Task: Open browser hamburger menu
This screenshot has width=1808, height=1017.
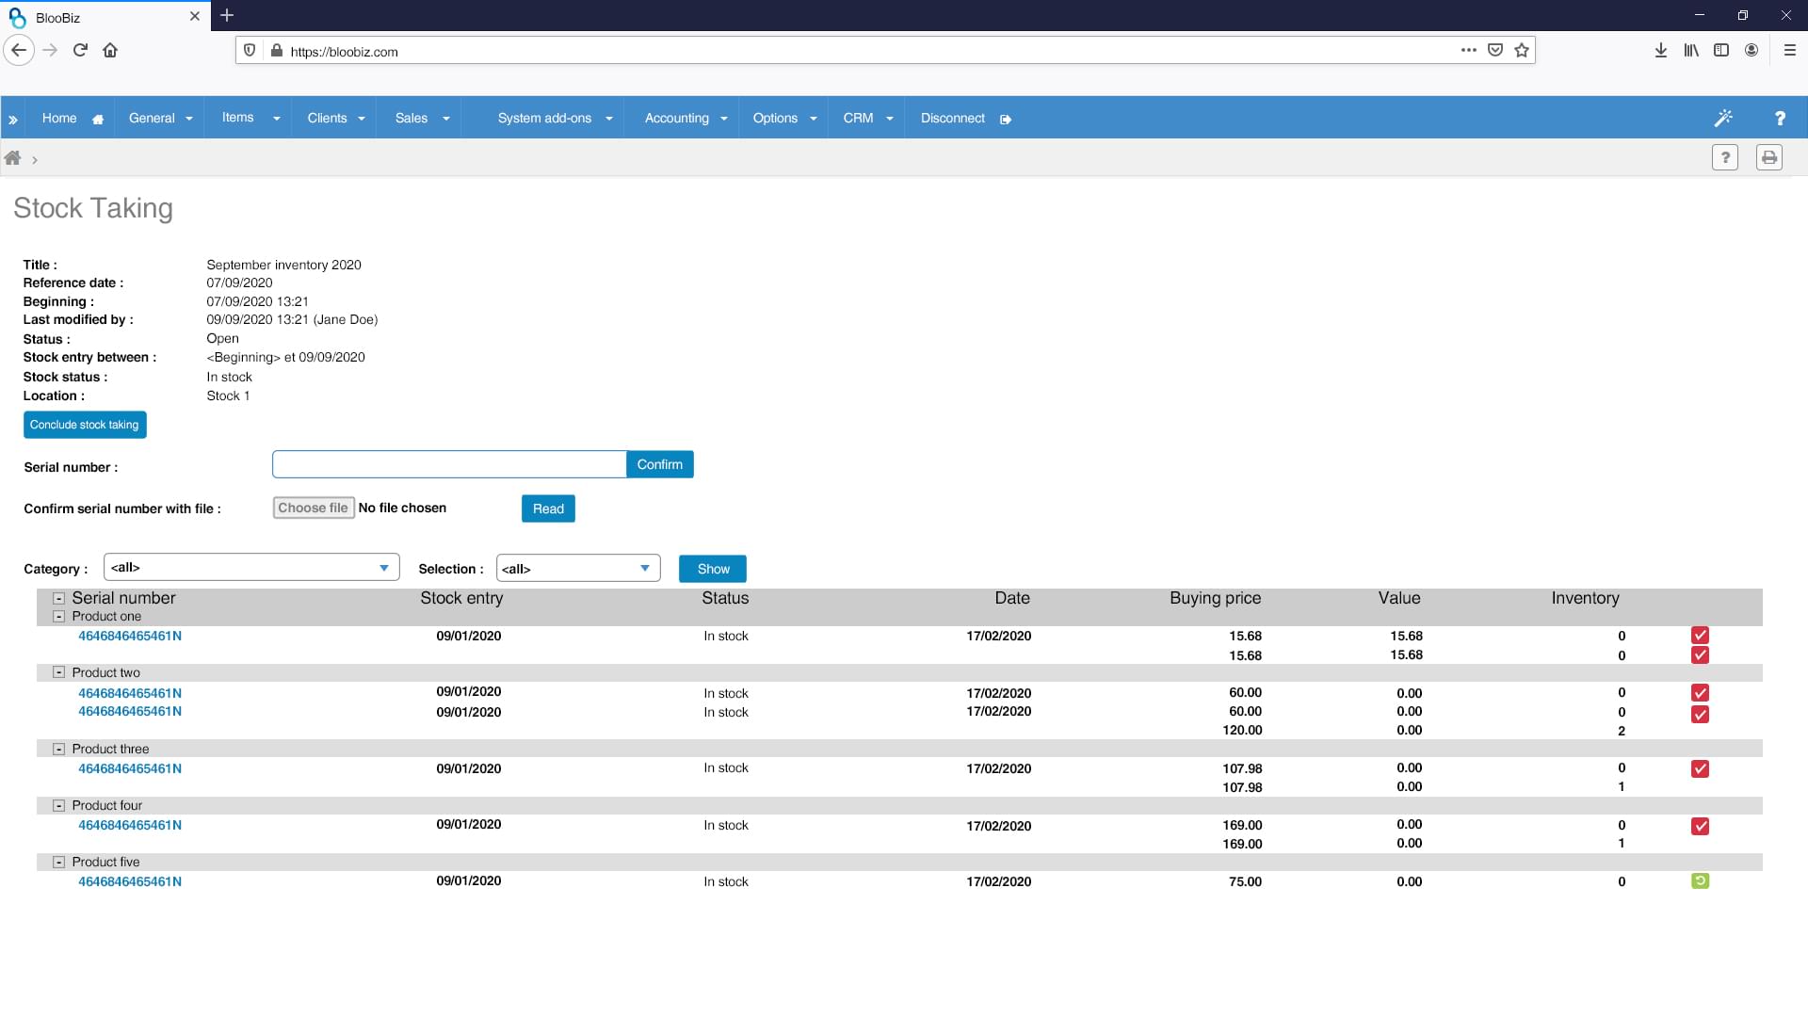Action: (x=1790, y=51)
